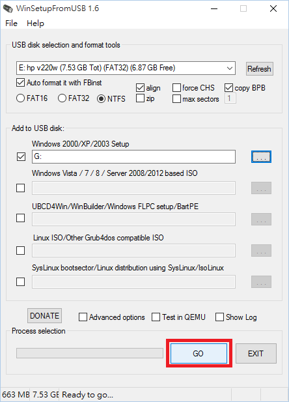The height and width of the screenshot is (402, 289).
Task: Select the FAT32 file system option
Action: click(62, 98)
